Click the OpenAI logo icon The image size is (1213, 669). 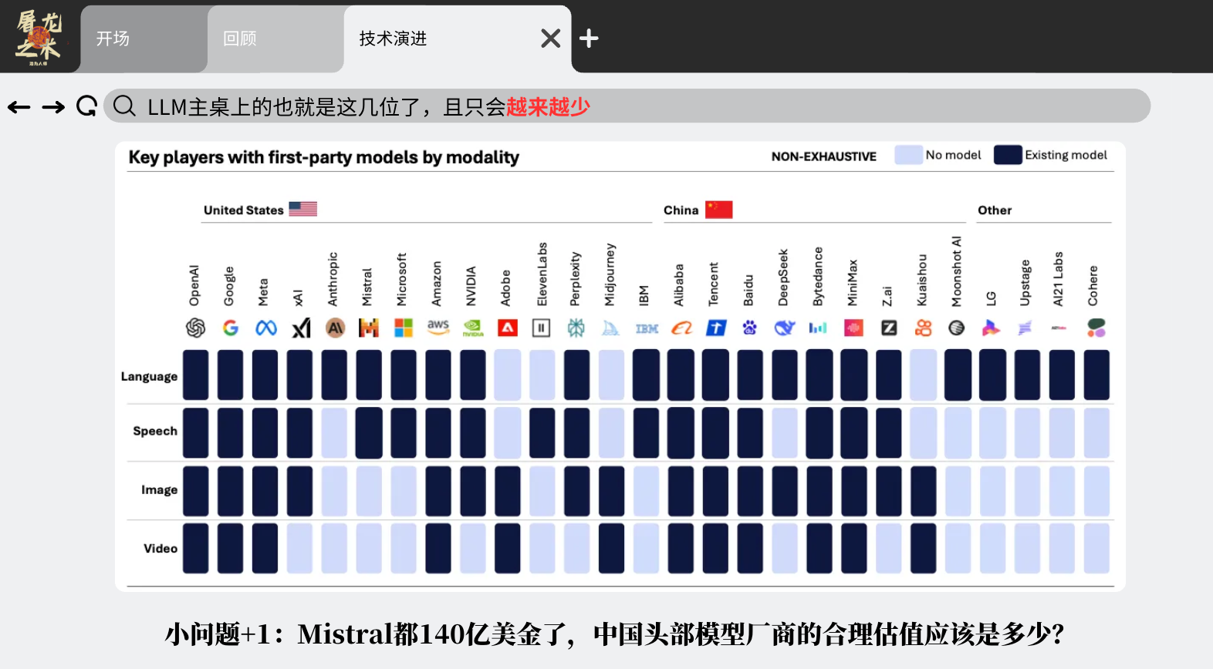(x=195, y=328)
